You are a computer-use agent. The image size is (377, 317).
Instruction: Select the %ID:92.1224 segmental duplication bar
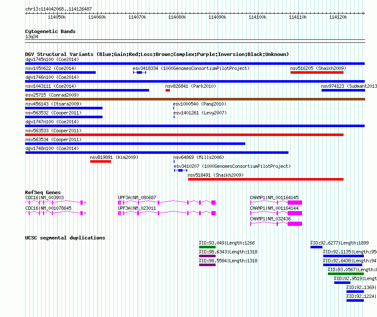coord(355,300)
